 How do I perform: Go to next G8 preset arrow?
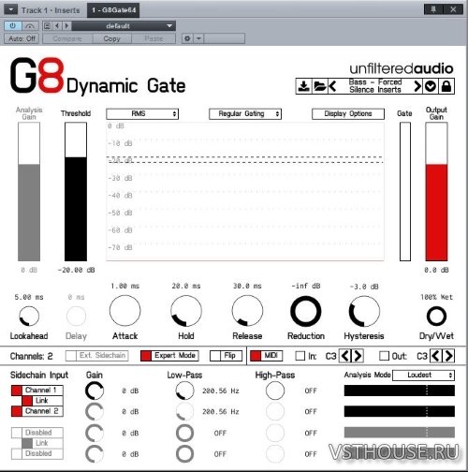417,86
